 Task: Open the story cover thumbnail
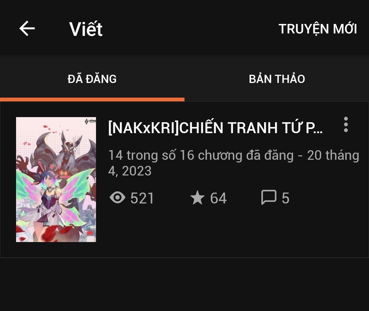pos(56,180)
